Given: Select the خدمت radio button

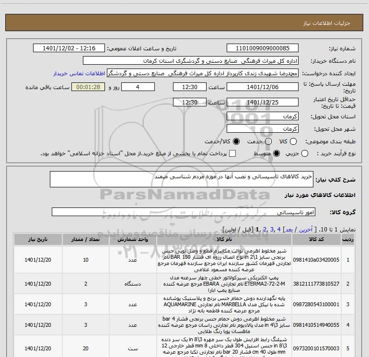Looking at the screenshot, I should tap(268, 141).
